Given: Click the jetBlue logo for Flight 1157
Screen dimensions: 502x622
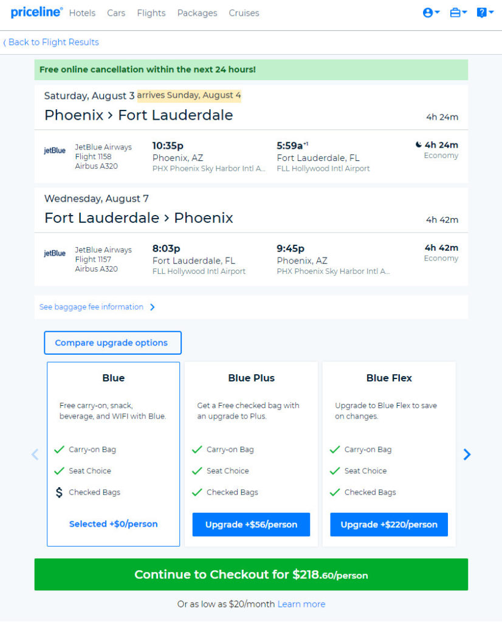Looking at the screenshot, I should (x=55, y=253).
